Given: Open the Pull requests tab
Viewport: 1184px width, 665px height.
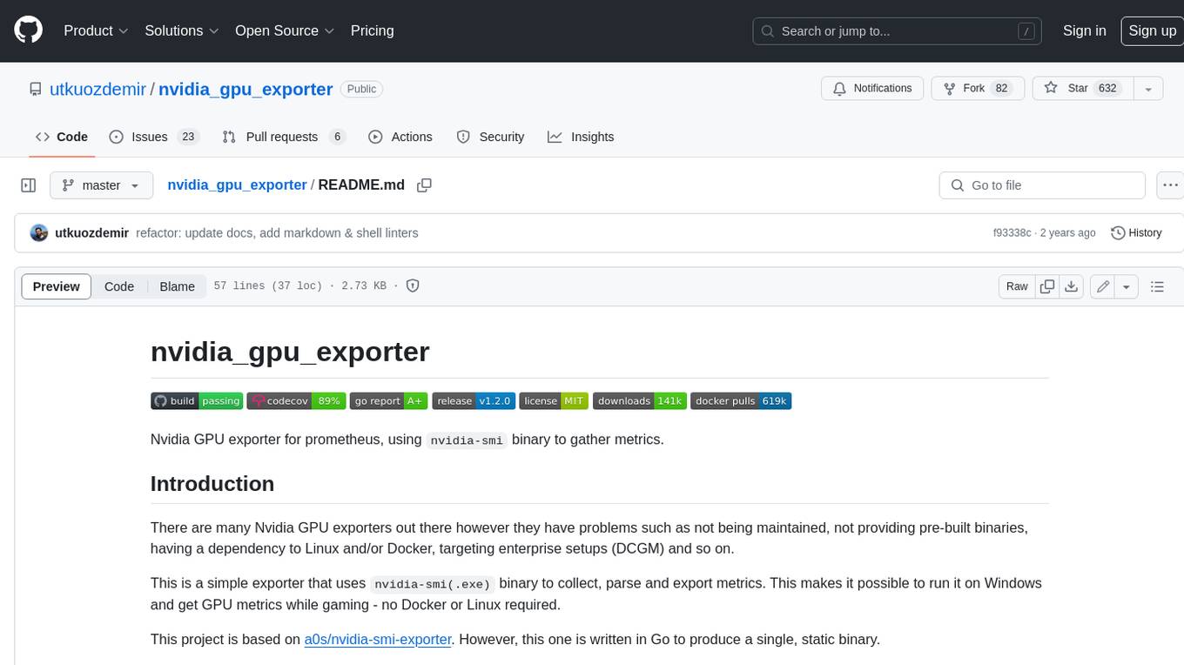Looking at the screenshot, I should 283,137.
